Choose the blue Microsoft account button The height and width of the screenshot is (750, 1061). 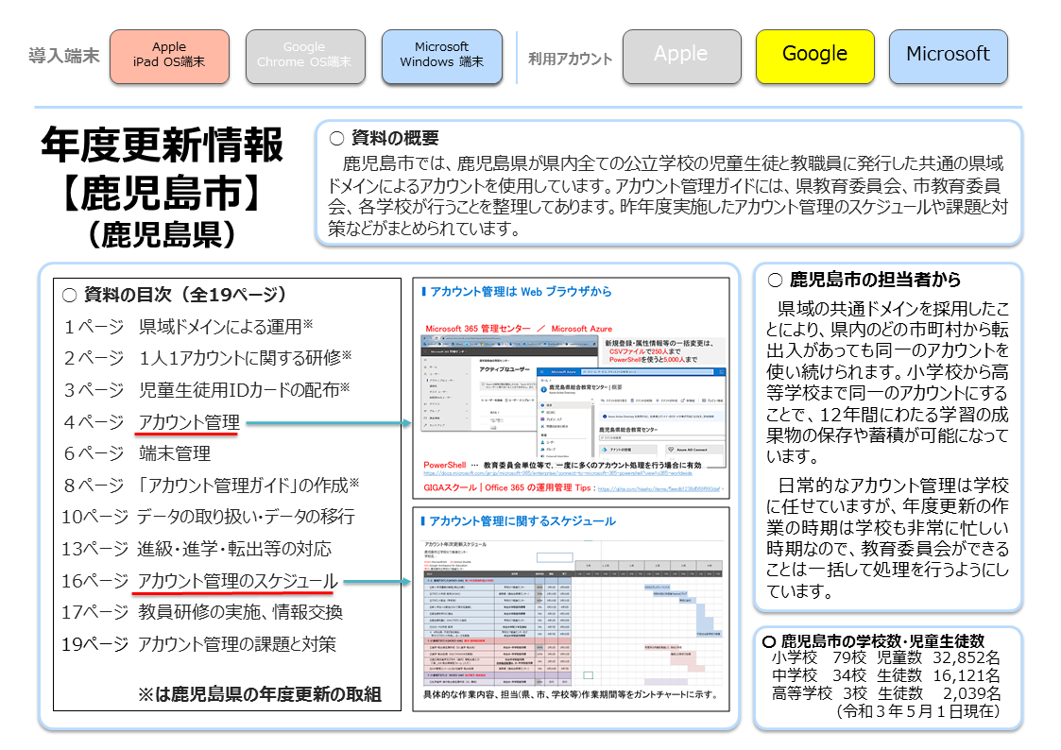click(948, 56)
